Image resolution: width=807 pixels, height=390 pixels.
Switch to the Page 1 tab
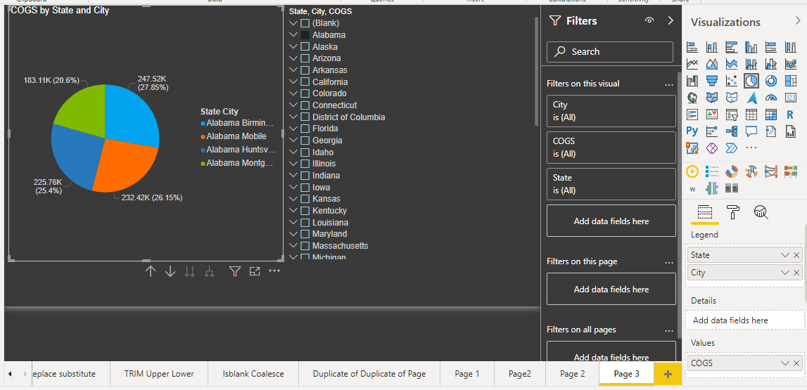point(467,374)
